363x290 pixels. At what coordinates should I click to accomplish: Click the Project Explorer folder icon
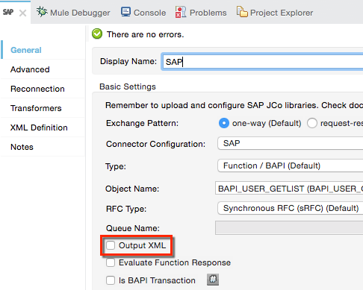(x=242, y=12)
